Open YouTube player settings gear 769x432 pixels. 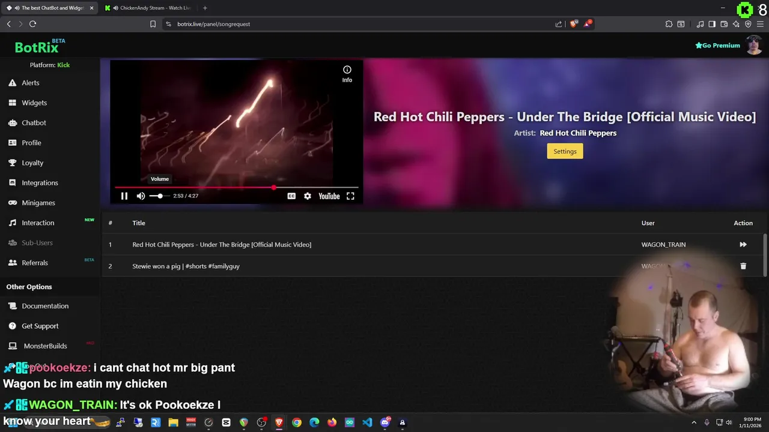(308, 196)
